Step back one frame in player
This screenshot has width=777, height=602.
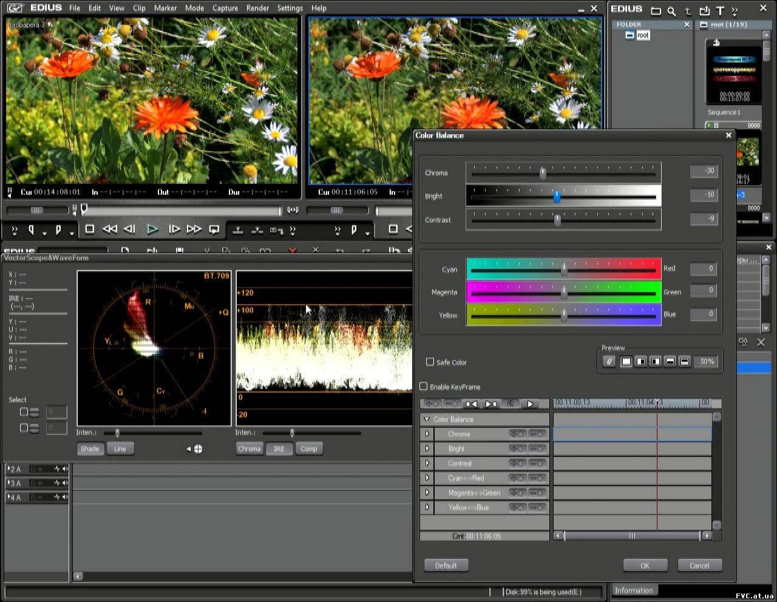coord(130,229)
